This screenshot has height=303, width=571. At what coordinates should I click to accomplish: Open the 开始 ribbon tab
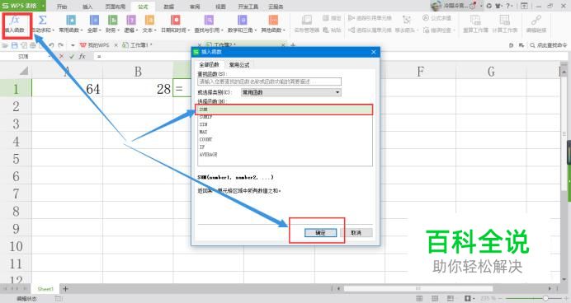(62, 7)
